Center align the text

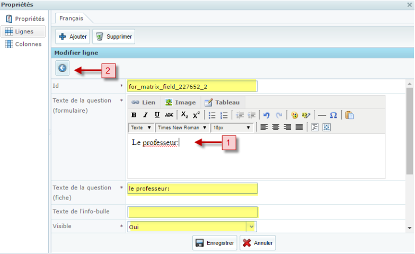click(276, 128)
